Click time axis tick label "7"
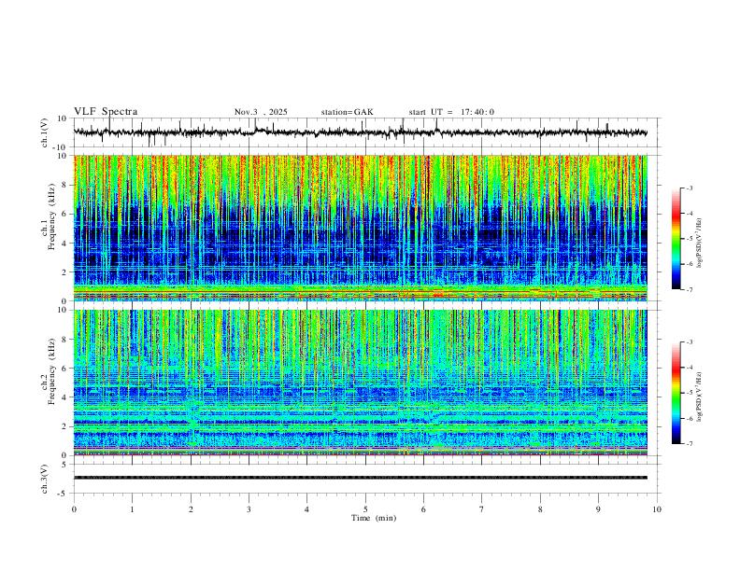 [x=482, y=509]
